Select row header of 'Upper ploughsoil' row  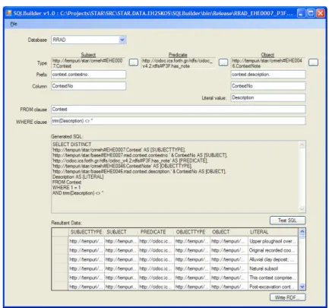pyautogui.click(x=60, y=241)
